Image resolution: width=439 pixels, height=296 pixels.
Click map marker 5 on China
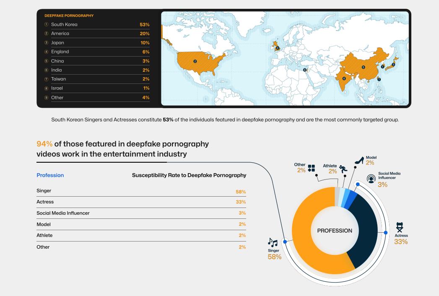(x=363, y=67)
